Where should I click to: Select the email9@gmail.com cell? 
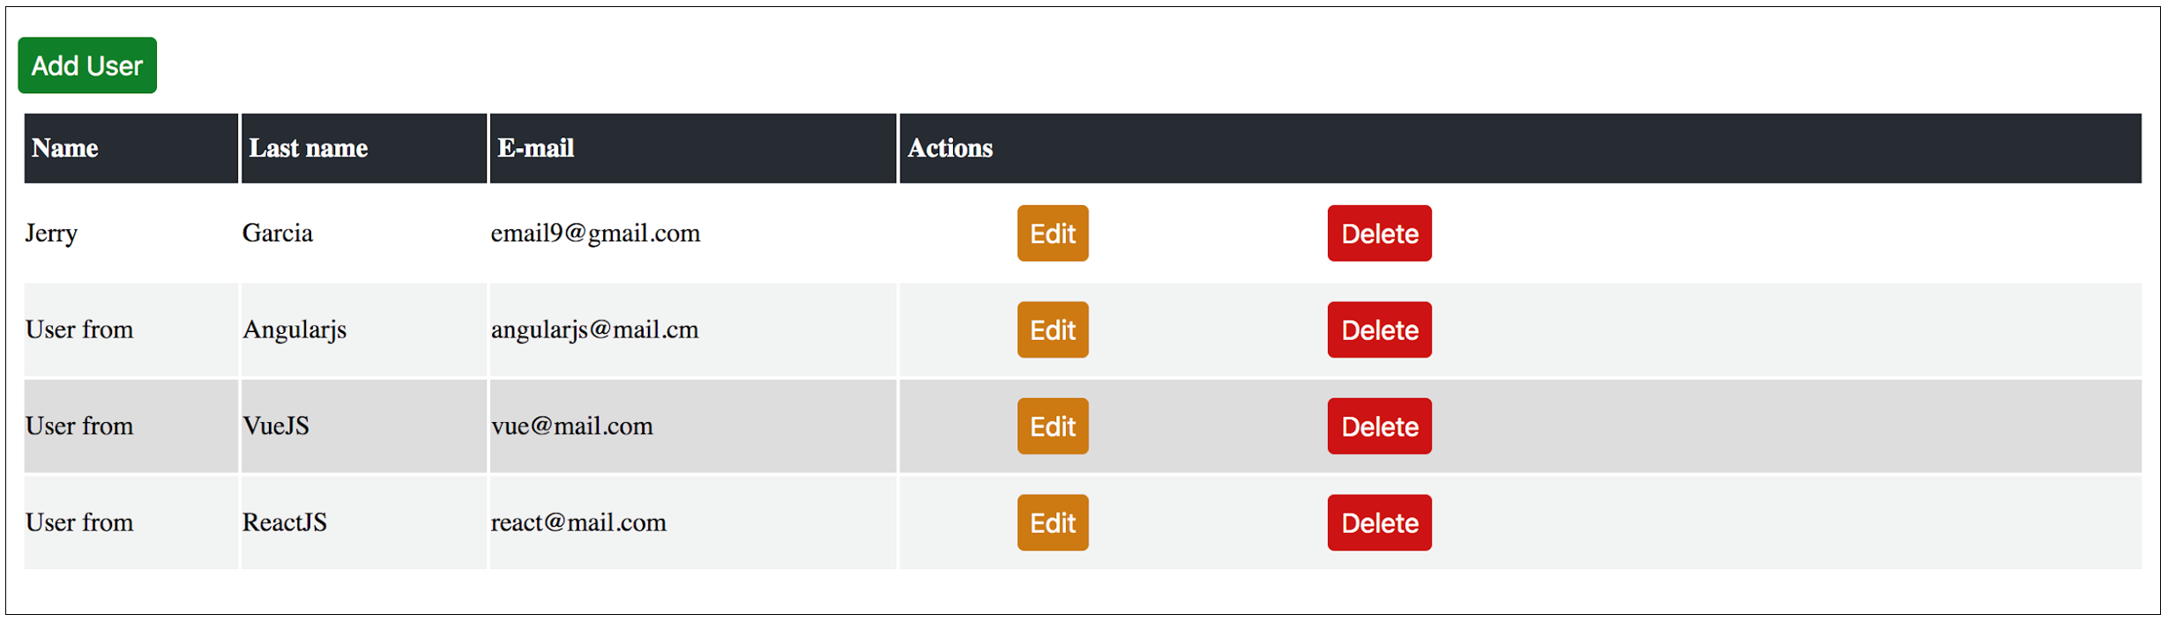pyautogui.click(x=595, y=233)
